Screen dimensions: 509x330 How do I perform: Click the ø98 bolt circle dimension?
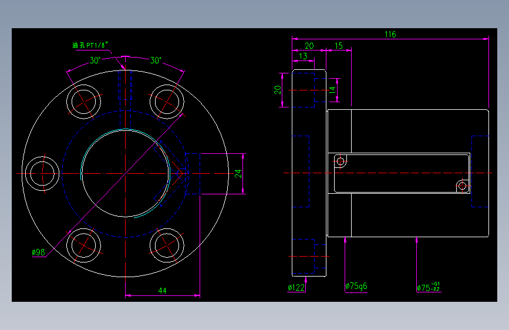click(x=38, y=252)
